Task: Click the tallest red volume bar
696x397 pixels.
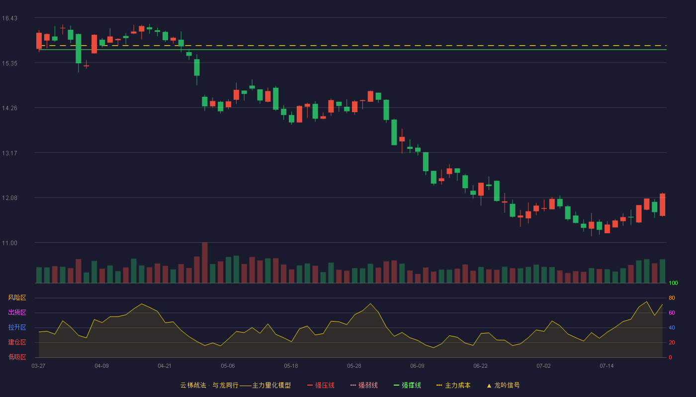Action: pyautogui.click(x=205, y=263)
